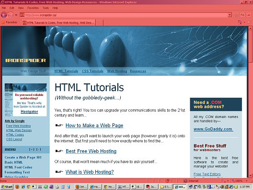The width and height of the screenshot is (253, 190).
Task: Expand all menu items with [+]
Action: pos(32,149)
